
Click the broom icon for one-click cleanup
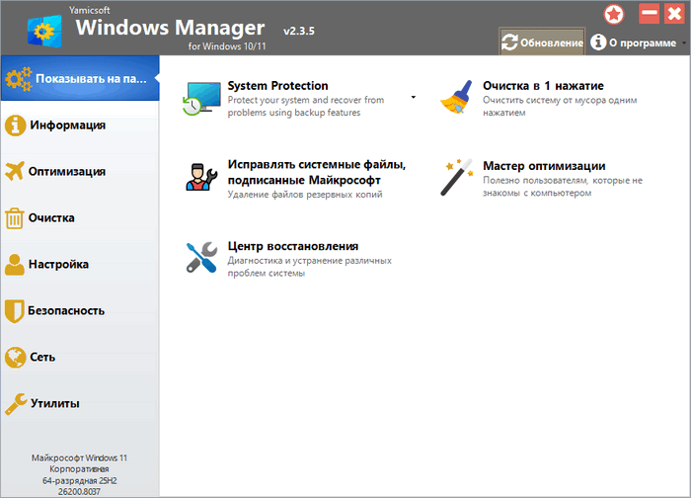click(457, 99)
